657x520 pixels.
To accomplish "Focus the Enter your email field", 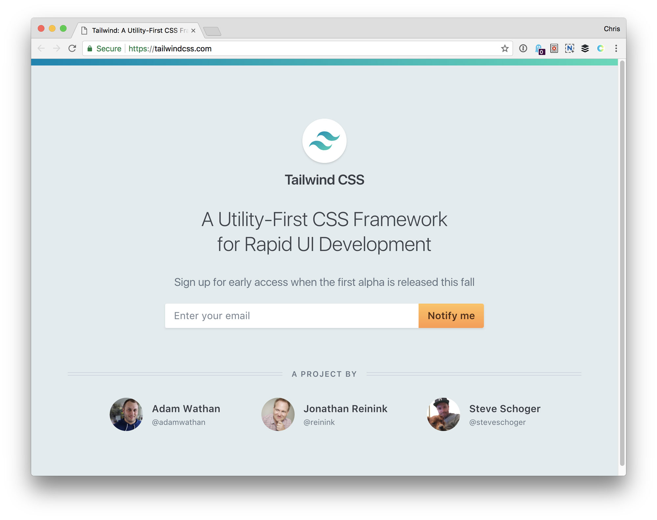I will coord(291,316).
